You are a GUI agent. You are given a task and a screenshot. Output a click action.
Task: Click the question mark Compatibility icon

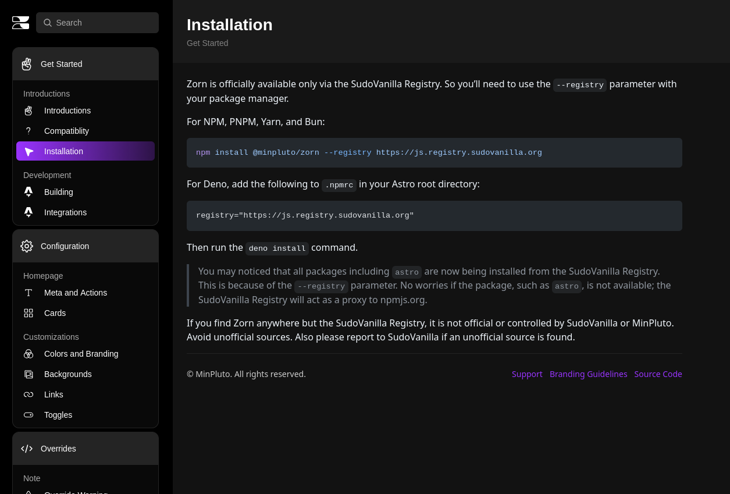pyautogui.click(x=29, y=131)
